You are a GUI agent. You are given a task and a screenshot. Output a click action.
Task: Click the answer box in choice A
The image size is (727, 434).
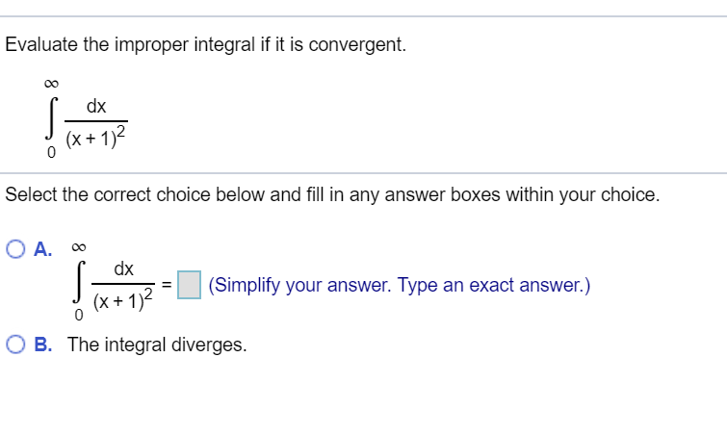[191, 286]
